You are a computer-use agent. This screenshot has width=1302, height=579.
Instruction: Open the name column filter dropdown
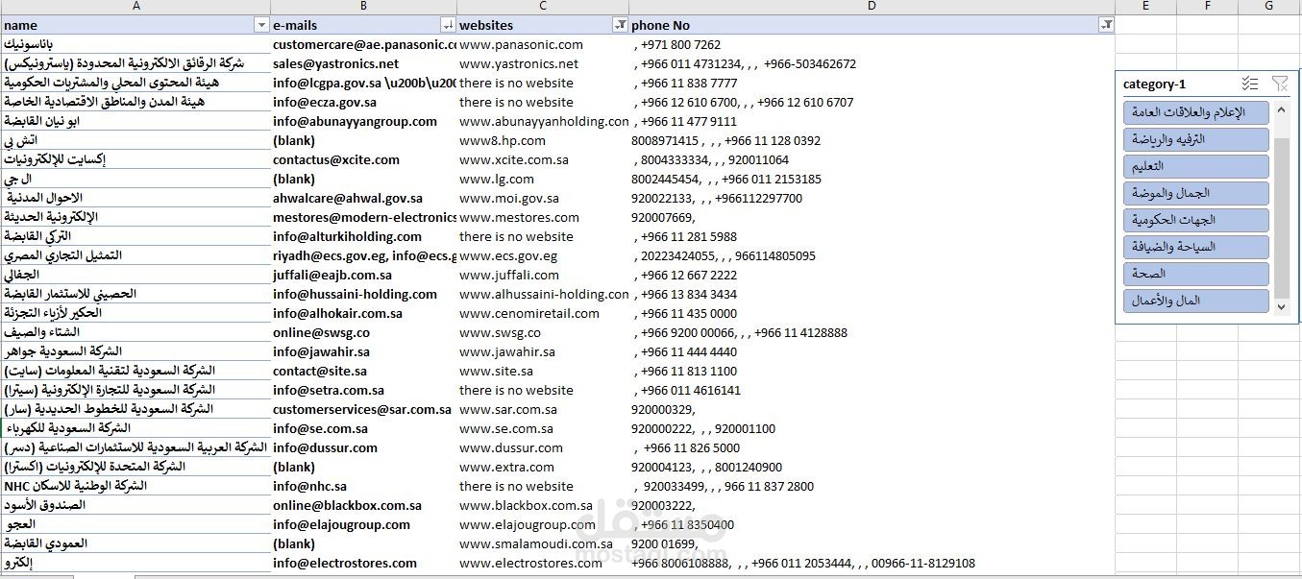260,25
